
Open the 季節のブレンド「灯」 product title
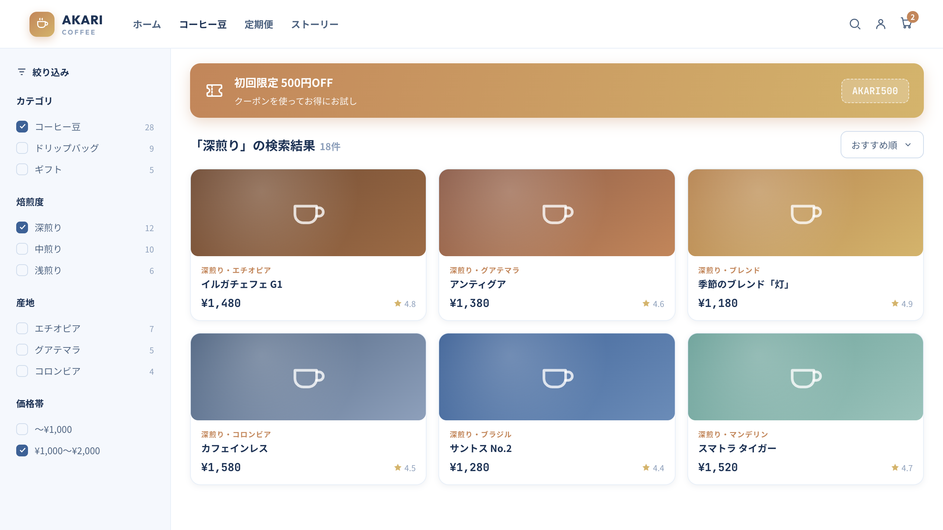[x=744, y=284]
